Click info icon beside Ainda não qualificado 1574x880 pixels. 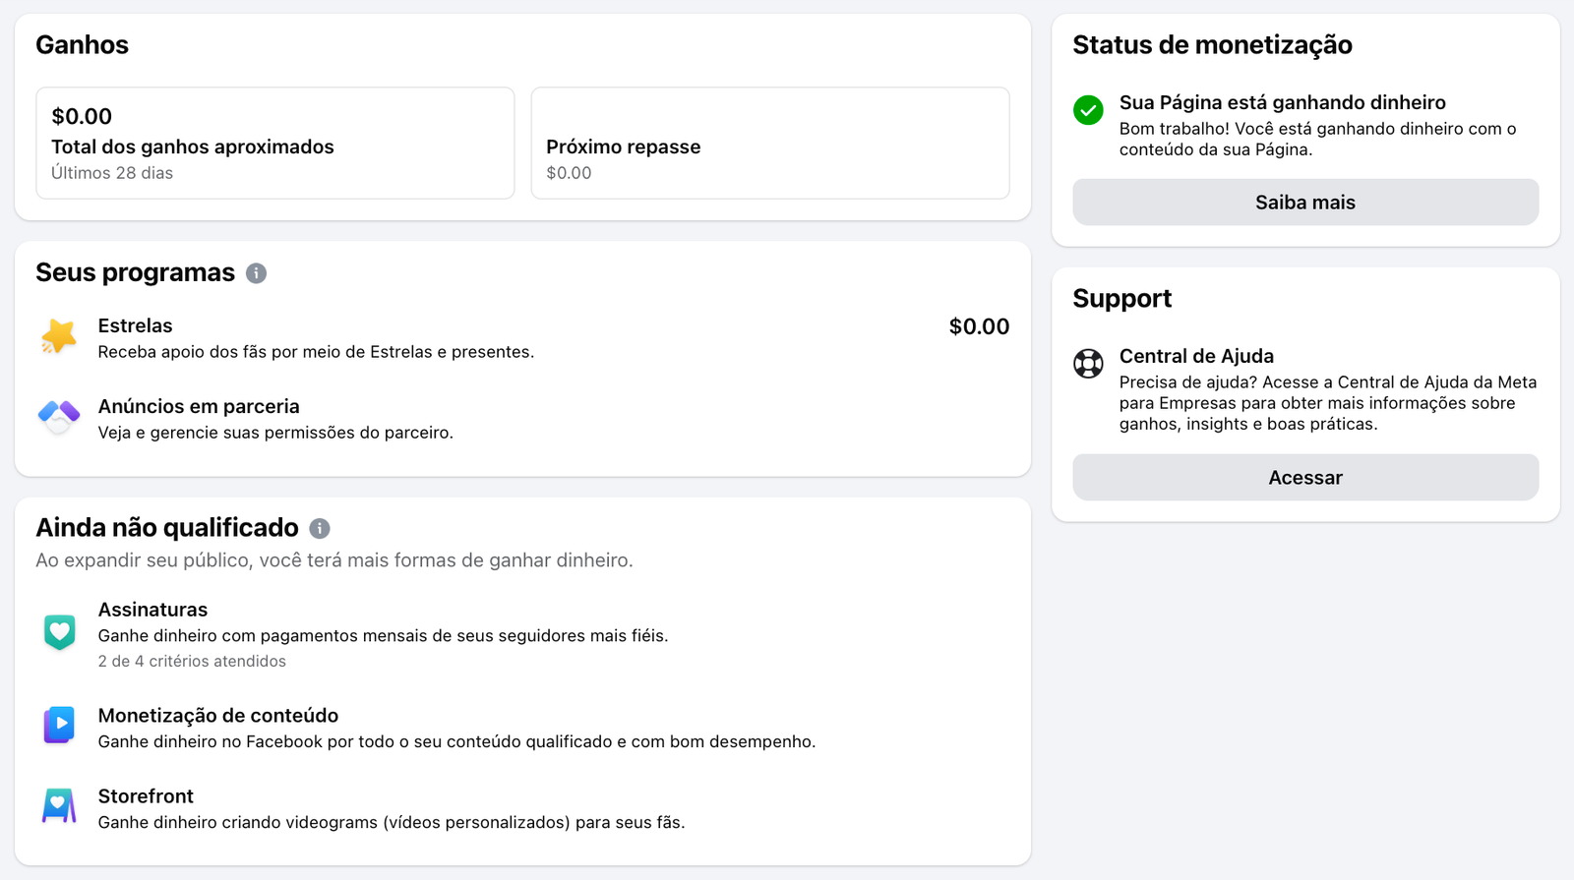(x=320, y=529)
